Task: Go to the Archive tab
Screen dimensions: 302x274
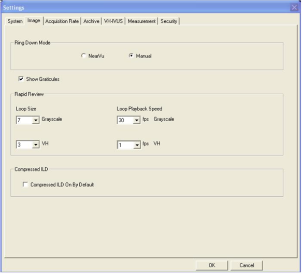Action: tap(91, 21)
